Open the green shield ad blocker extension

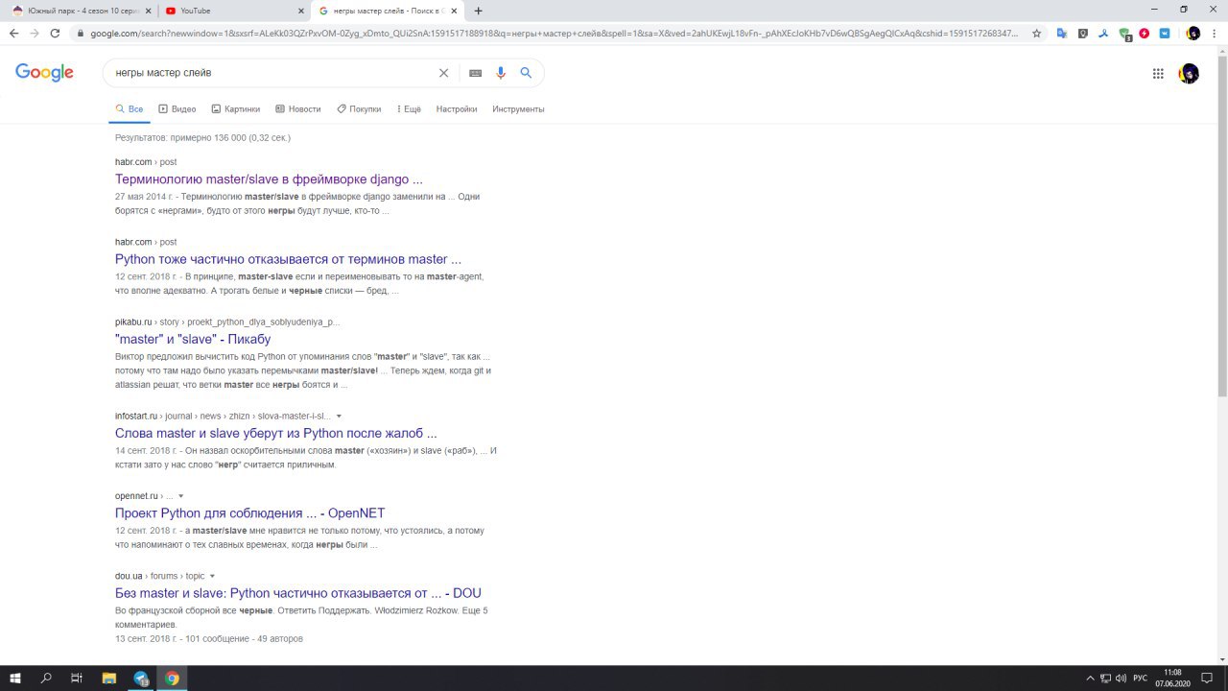pos(1124,34)
